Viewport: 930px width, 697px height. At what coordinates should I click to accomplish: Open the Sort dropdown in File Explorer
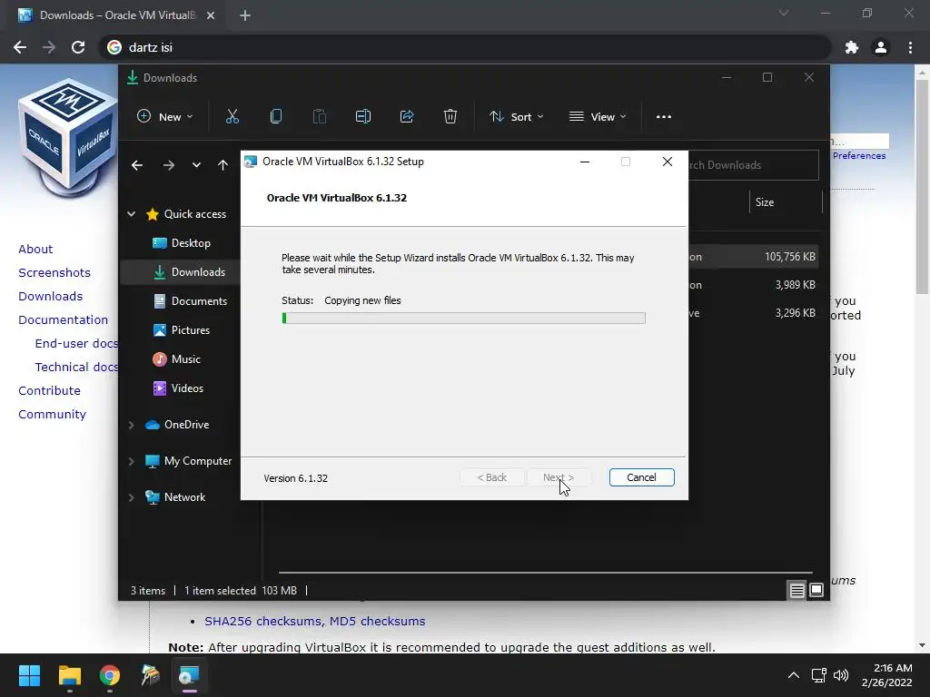tap(516, 117)
